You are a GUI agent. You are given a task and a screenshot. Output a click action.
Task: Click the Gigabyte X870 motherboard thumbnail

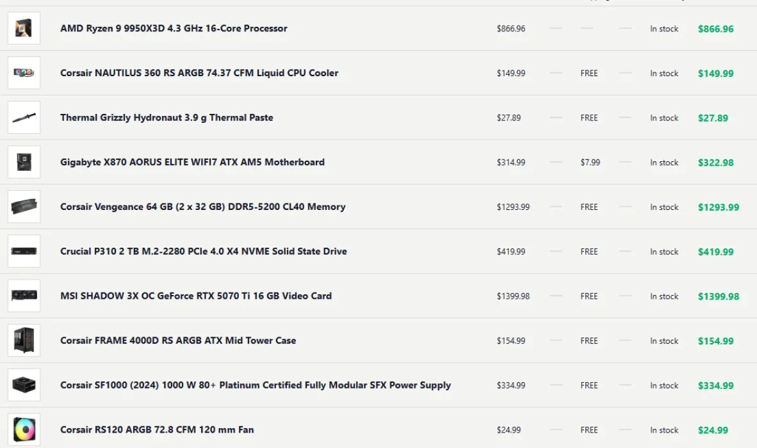[24, 162]
